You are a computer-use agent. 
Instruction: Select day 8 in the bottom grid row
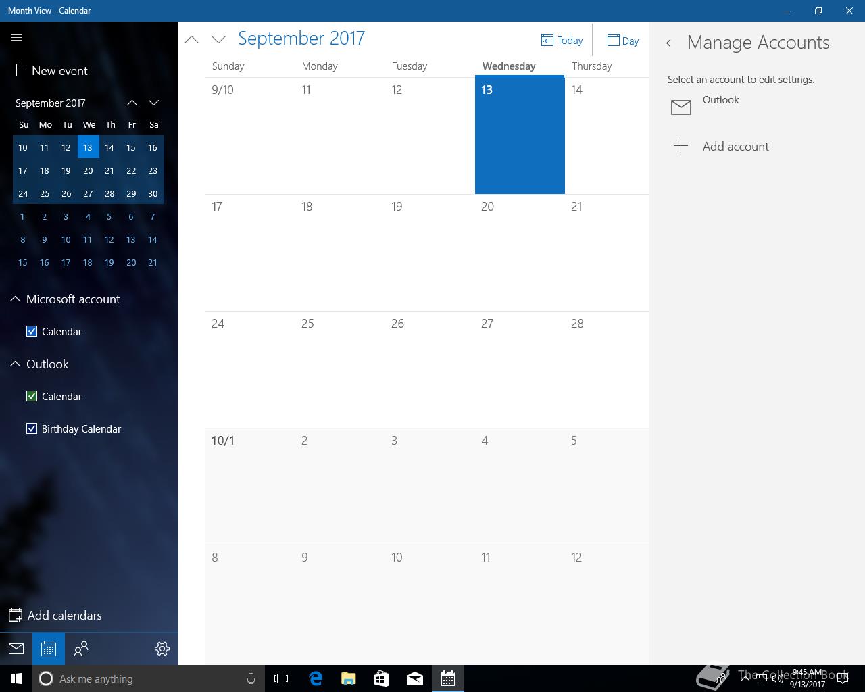(250, 603)
